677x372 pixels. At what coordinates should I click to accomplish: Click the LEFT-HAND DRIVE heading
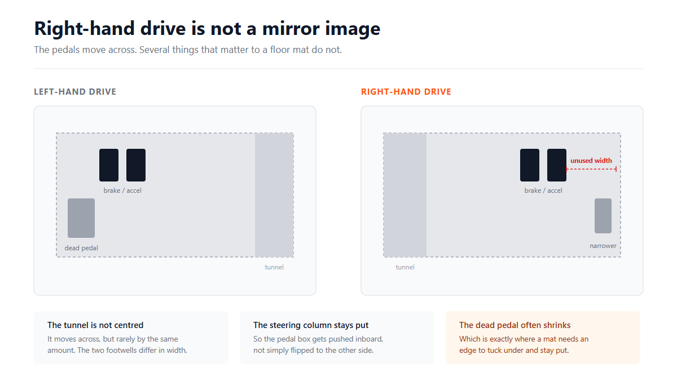click(75, 92)
